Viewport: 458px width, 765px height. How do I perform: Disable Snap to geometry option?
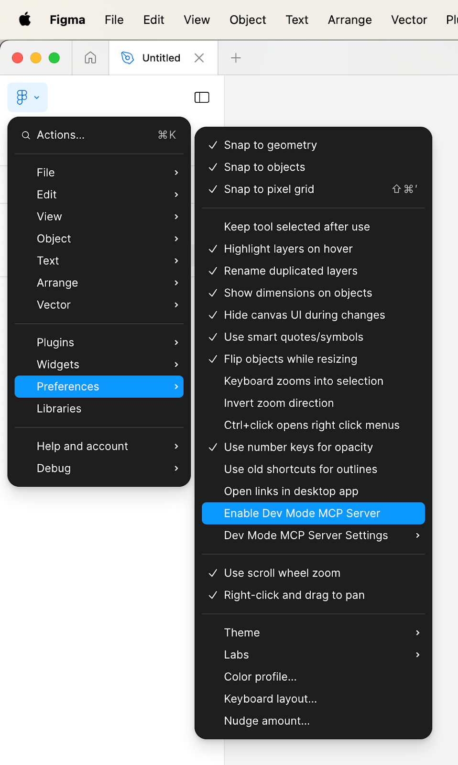(x=270, y=145)
